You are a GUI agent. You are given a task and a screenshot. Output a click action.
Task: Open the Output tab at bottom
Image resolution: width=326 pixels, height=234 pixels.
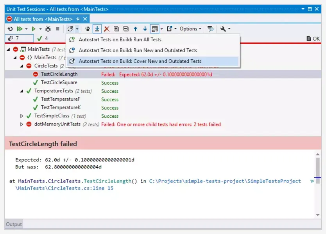[x=14, y=224]
